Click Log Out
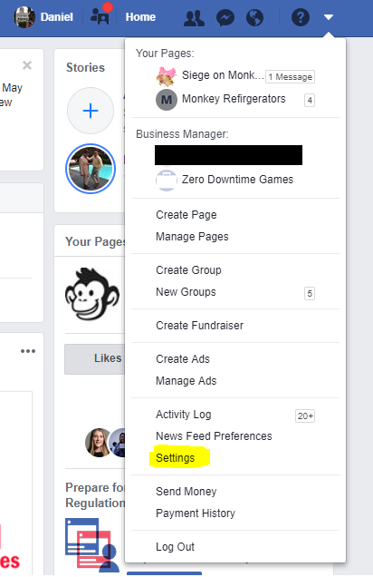The height and width of the screenshot is (577, 373). pos(175,547)
